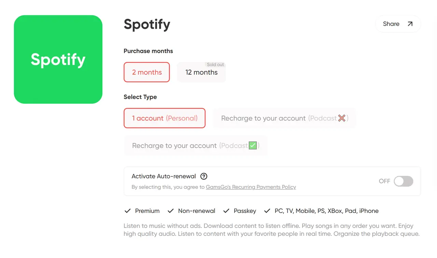Click the Activate Auto-renewal label
The width and height of the screenshot is (437, 258).
[x=164, y=176]
